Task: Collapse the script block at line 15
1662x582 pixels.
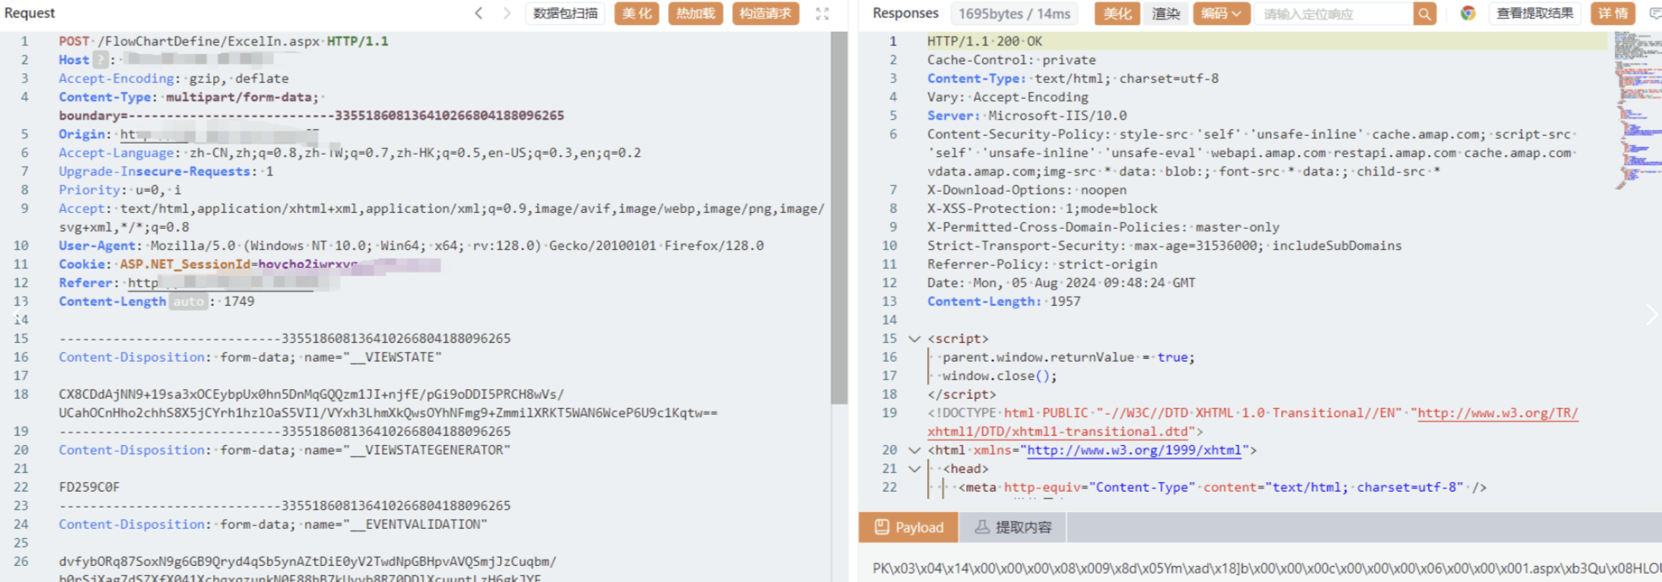Action: pyautogui.click(x=914, y=339)
